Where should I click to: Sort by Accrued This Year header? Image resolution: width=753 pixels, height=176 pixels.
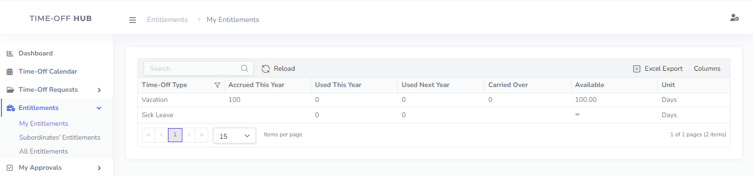[x=256, y=85]
